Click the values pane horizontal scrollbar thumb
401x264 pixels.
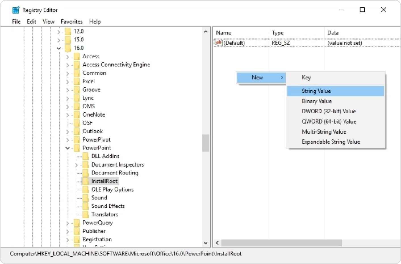[x=281, y=243]
